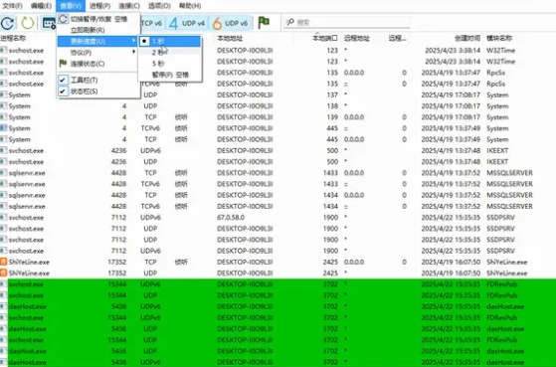The image size is (556, 367).
Task: Click the pause/resume clock toolbar icon
Action: pos(8,23)
